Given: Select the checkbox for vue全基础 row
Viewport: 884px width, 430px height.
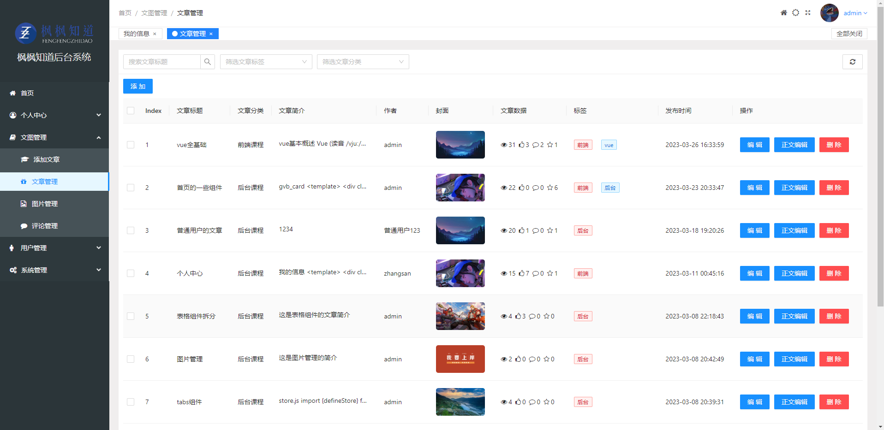Looking at the screenshot, I should tap(131, 145).
